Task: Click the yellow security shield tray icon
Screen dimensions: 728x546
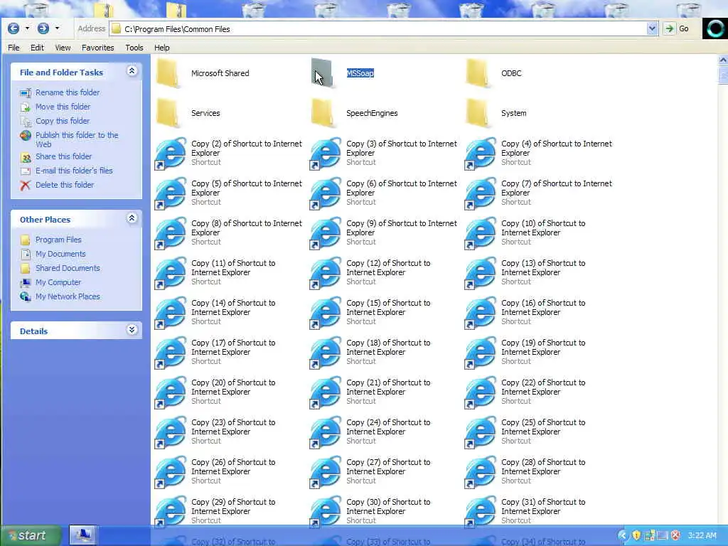Action: click(x=636, y=535)
